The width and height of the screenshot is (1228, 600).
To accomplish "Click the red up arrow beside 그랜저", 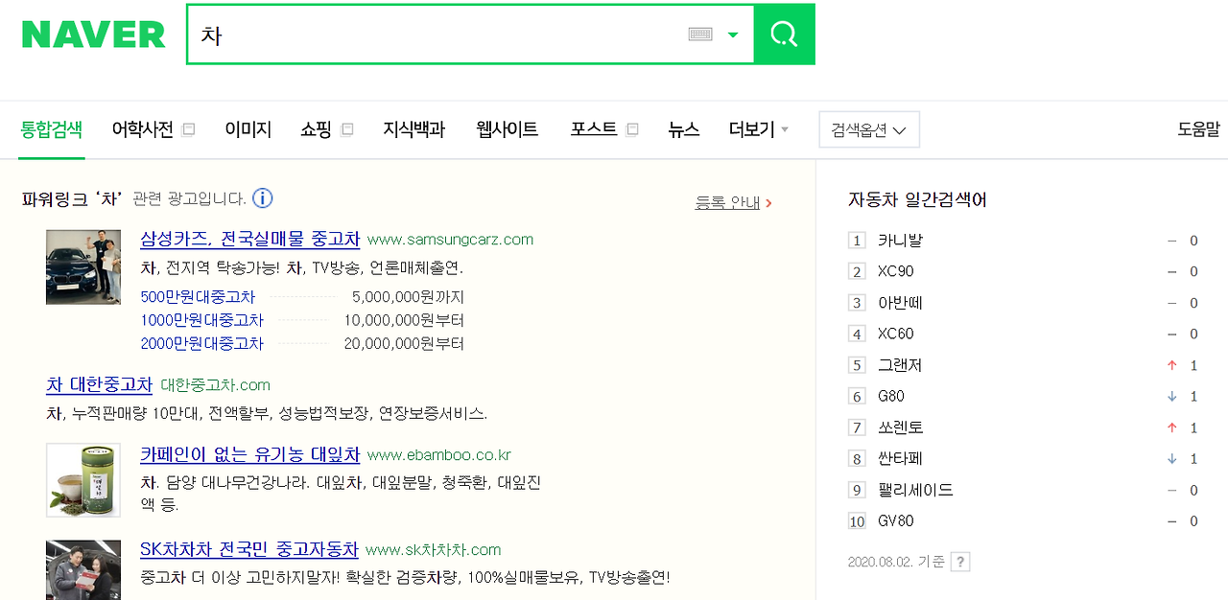I will point(1170,365).
